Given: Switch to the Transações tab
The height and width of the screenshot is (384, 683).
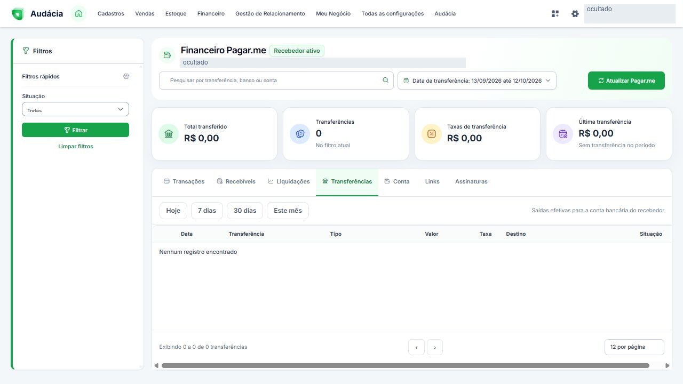Looking at the screenshot, I should (x=184, y=182).
